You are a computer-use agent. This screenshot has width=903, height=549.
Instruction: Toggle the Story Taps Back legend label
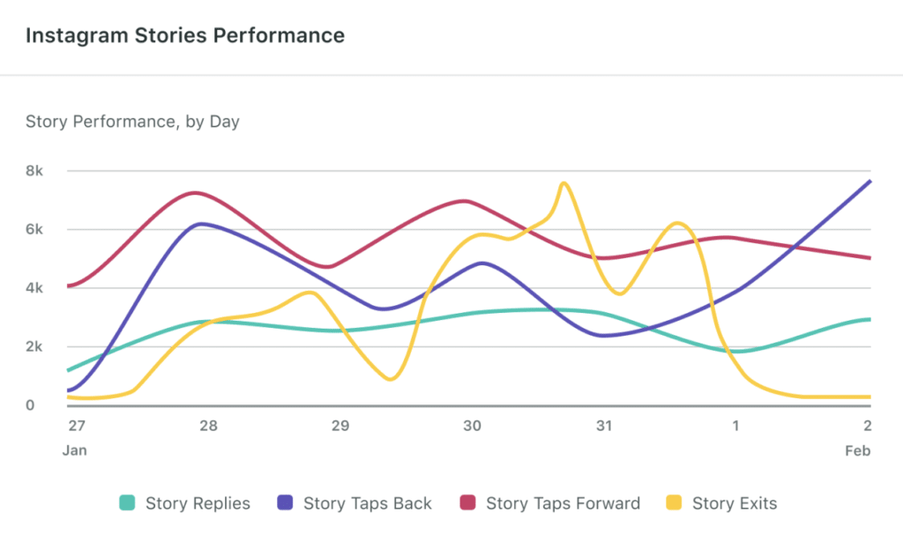click(367, 504)
